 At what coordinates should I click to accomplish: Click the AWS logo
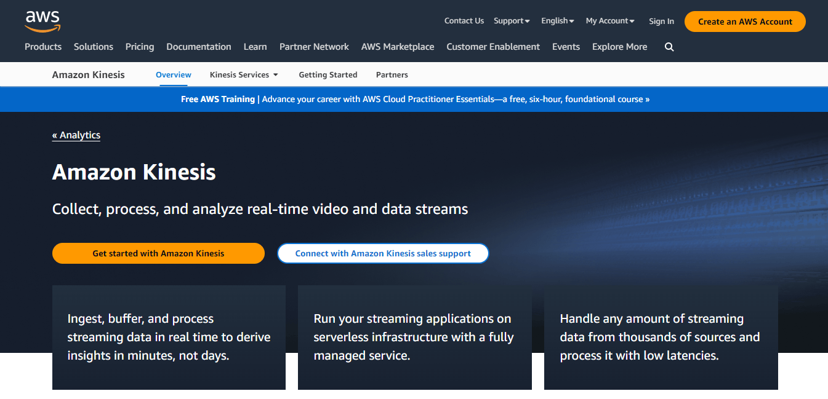point(42,21)
